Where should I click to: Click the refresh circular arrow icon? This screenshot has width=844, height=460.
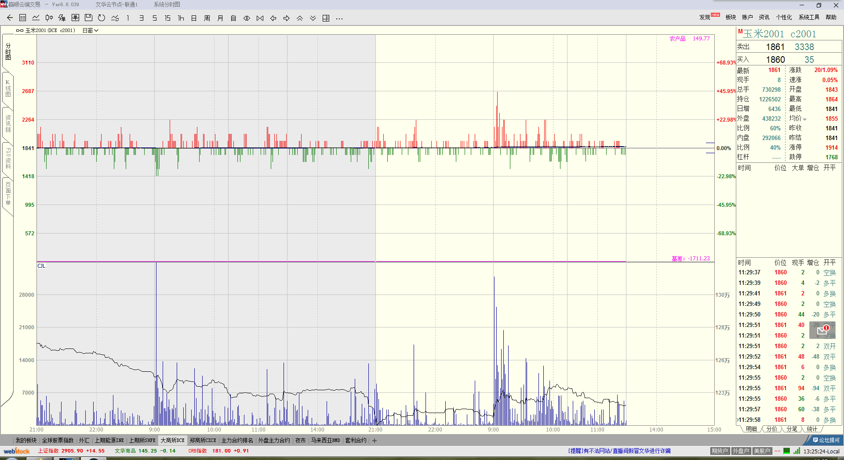click(x=102, y=18)
